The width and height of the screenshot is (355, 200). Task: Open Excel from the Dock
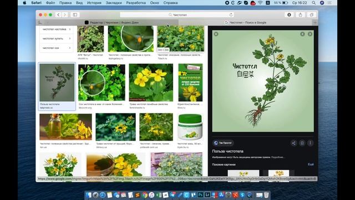click(x=159, y=195)
